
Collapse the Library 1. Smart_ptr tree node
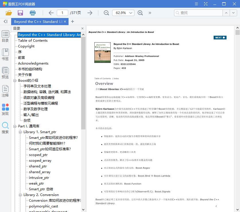pos(20,132)
